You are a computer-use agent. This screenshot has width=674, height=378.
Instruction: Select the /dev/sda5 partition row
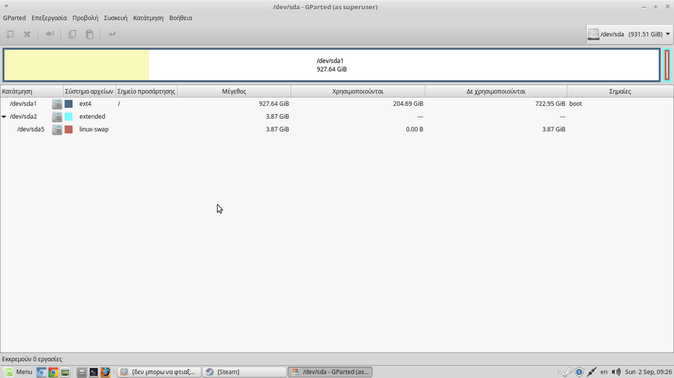[337, 129]
